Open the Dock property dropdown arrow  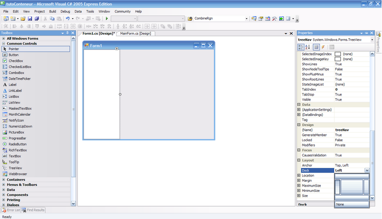[367, 170]
